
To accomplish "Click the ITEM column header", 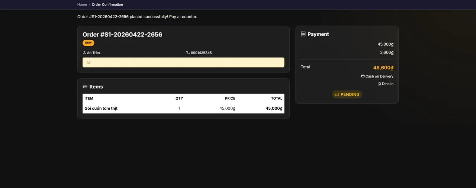I will click(x=89, y=98).
